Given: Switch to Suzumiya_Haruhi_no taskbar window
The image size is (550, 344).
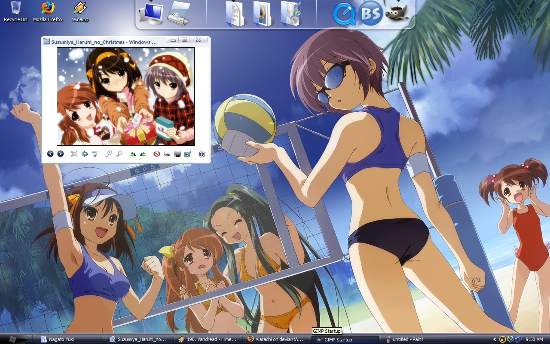Looking at the screenshot, I should (x=140, y=339).
